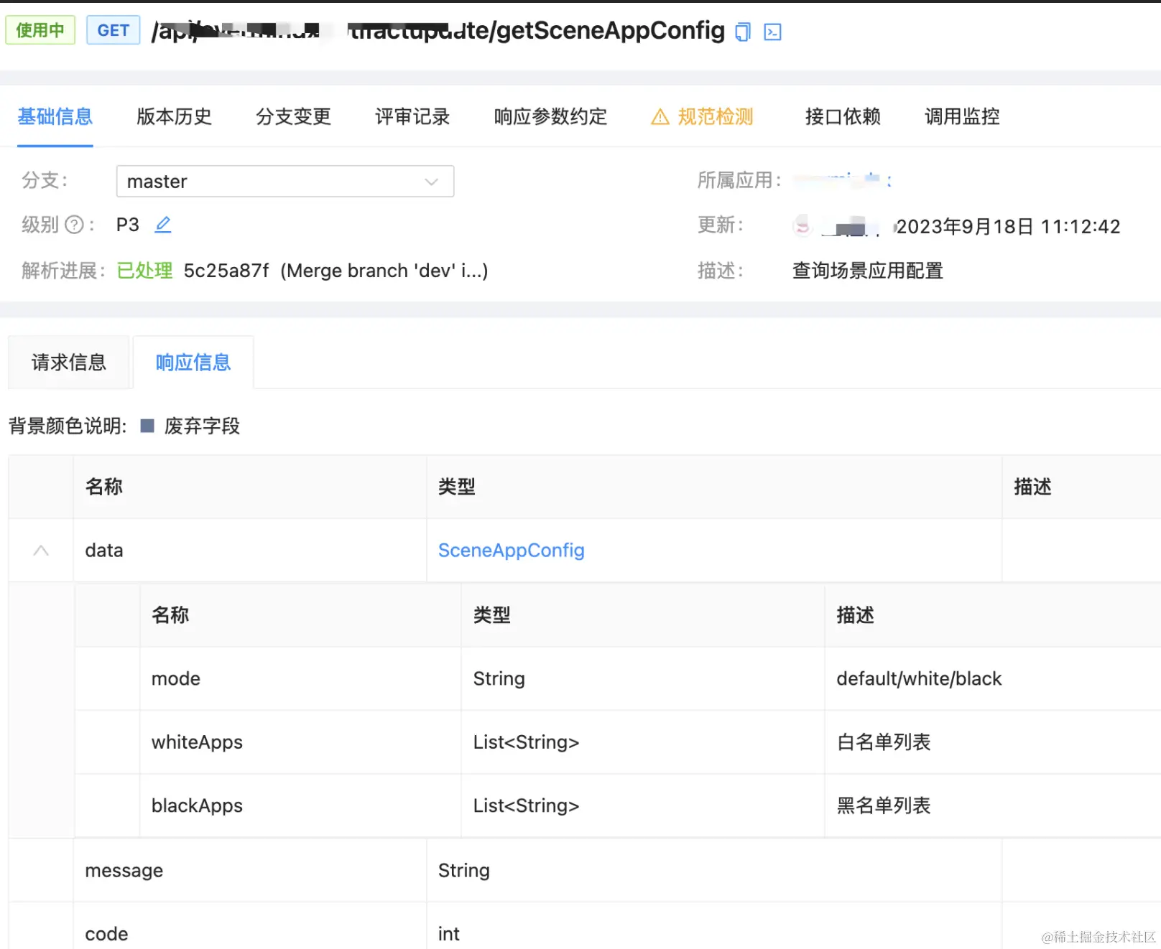This screenshot has height=949, width=1161.
Task: Collapse the data field row
Action: 41,551
